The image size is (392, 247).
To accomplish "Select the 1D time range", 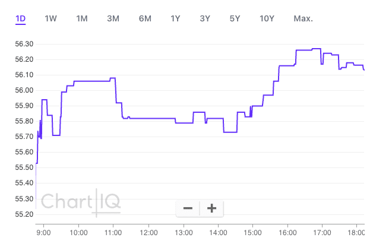I will coord(21,18).
